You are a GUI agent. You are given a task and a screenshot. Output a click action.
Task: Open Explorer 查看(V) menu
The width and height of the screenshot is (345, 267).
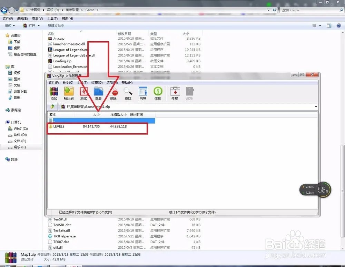(x=37, y=19)
